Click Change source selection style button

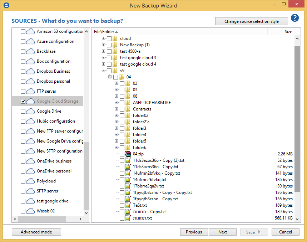pos(252,21)
